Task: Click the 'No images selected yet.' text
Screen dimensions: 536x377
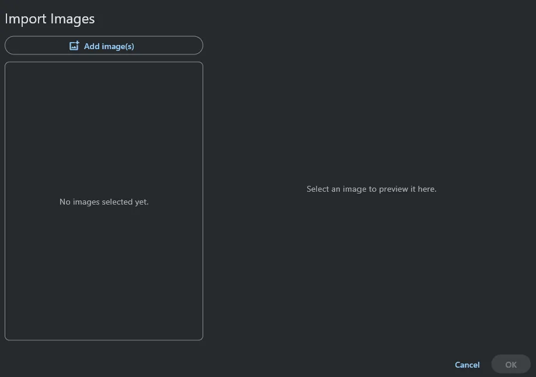Action: (x=104, y=202)
